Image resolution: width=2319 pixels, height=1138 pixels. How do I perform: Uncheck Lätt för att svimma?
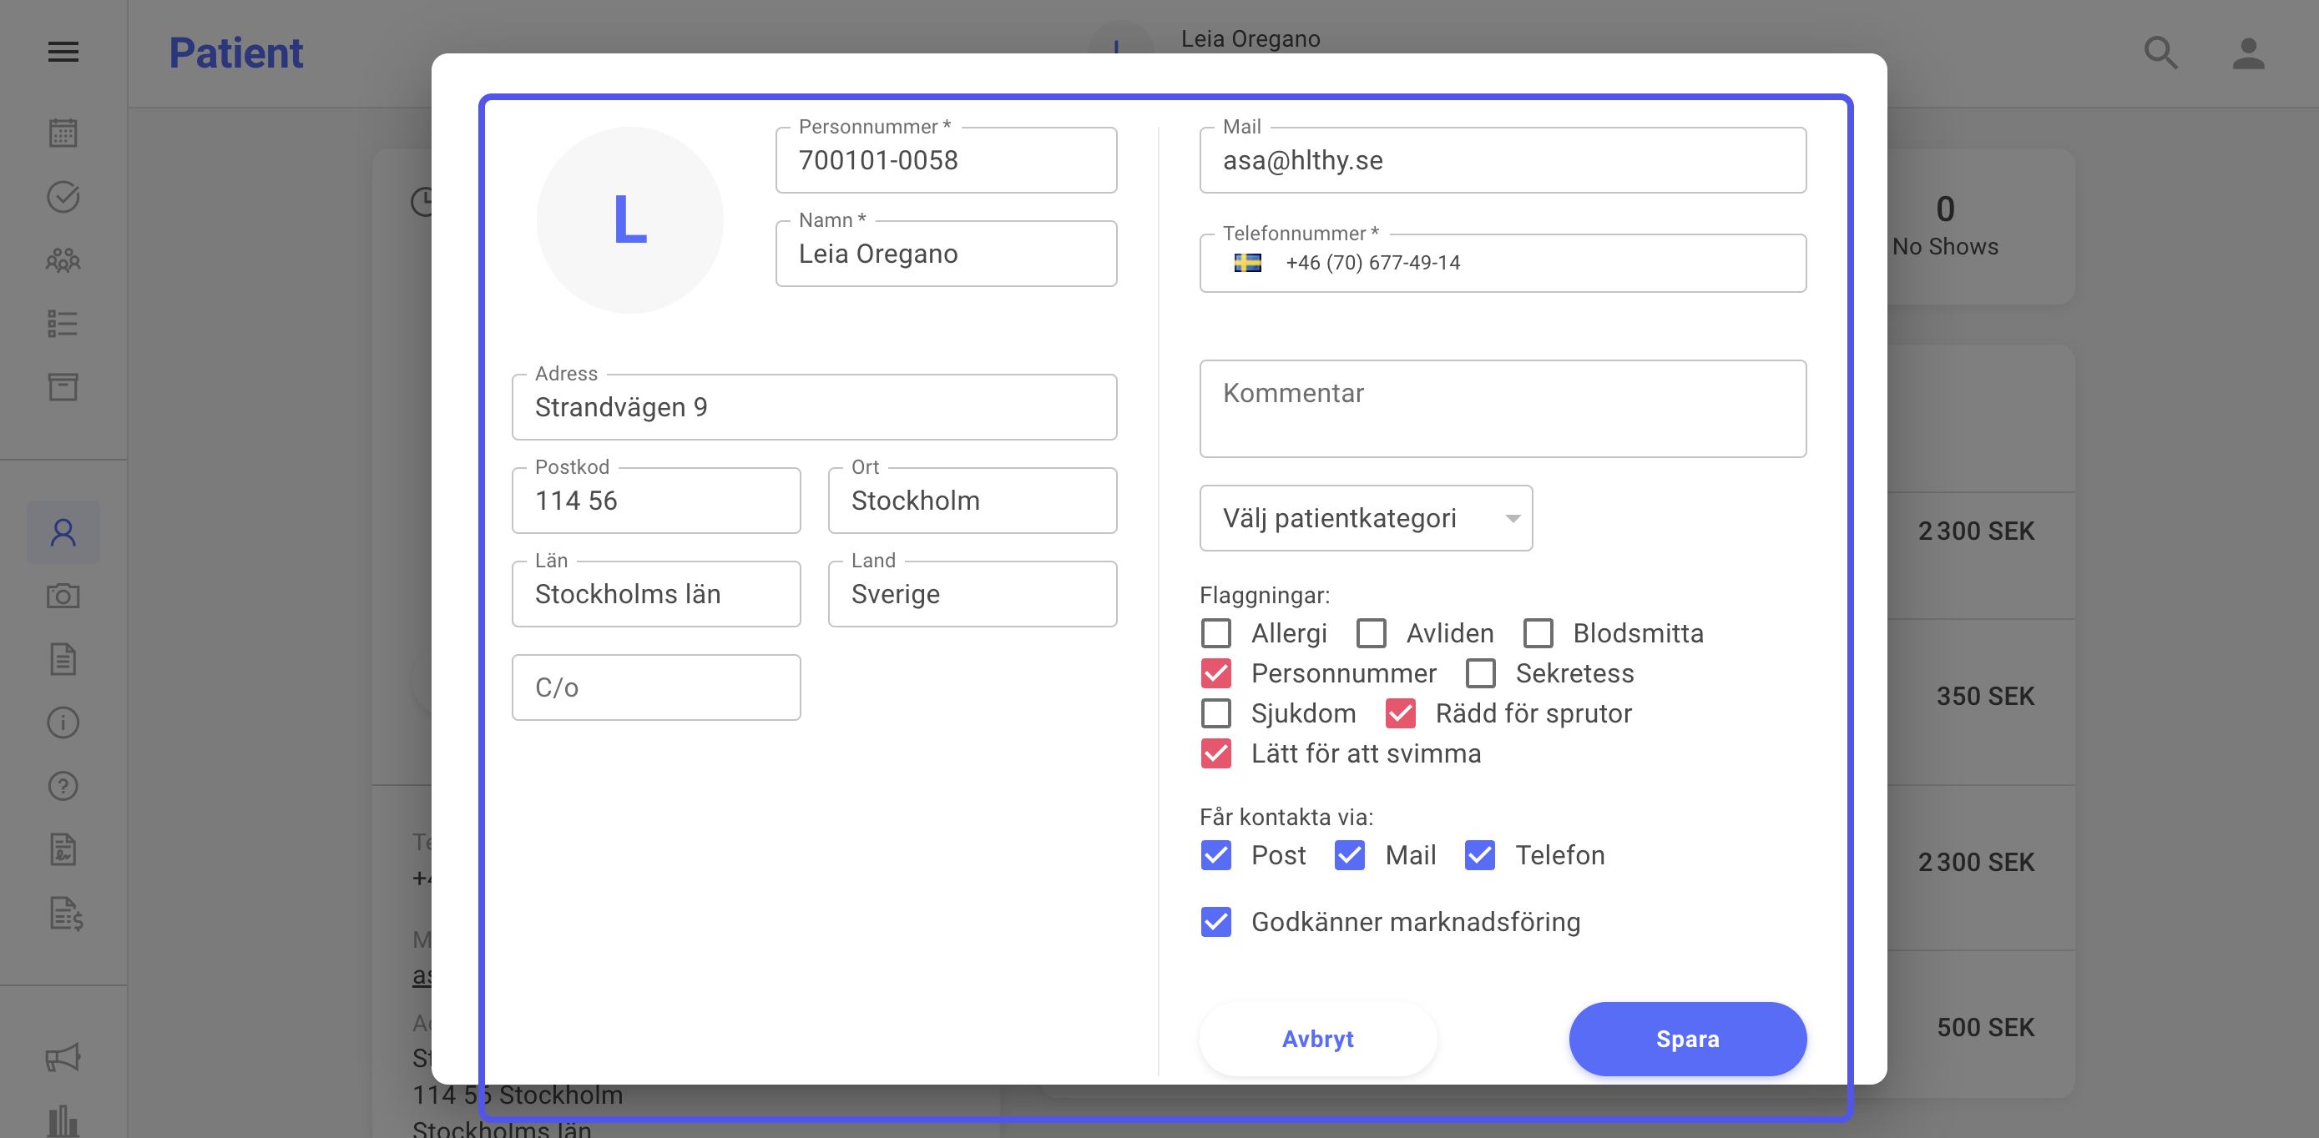(1216, 753)
